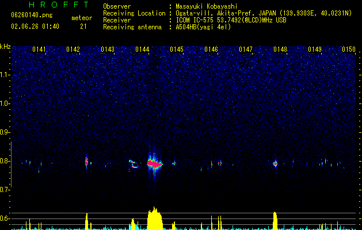Click the observer name Masayuki Kobayashi
The height and width of the screenshot is (230, 362).
pyautogui.click(x=207, y=6)
